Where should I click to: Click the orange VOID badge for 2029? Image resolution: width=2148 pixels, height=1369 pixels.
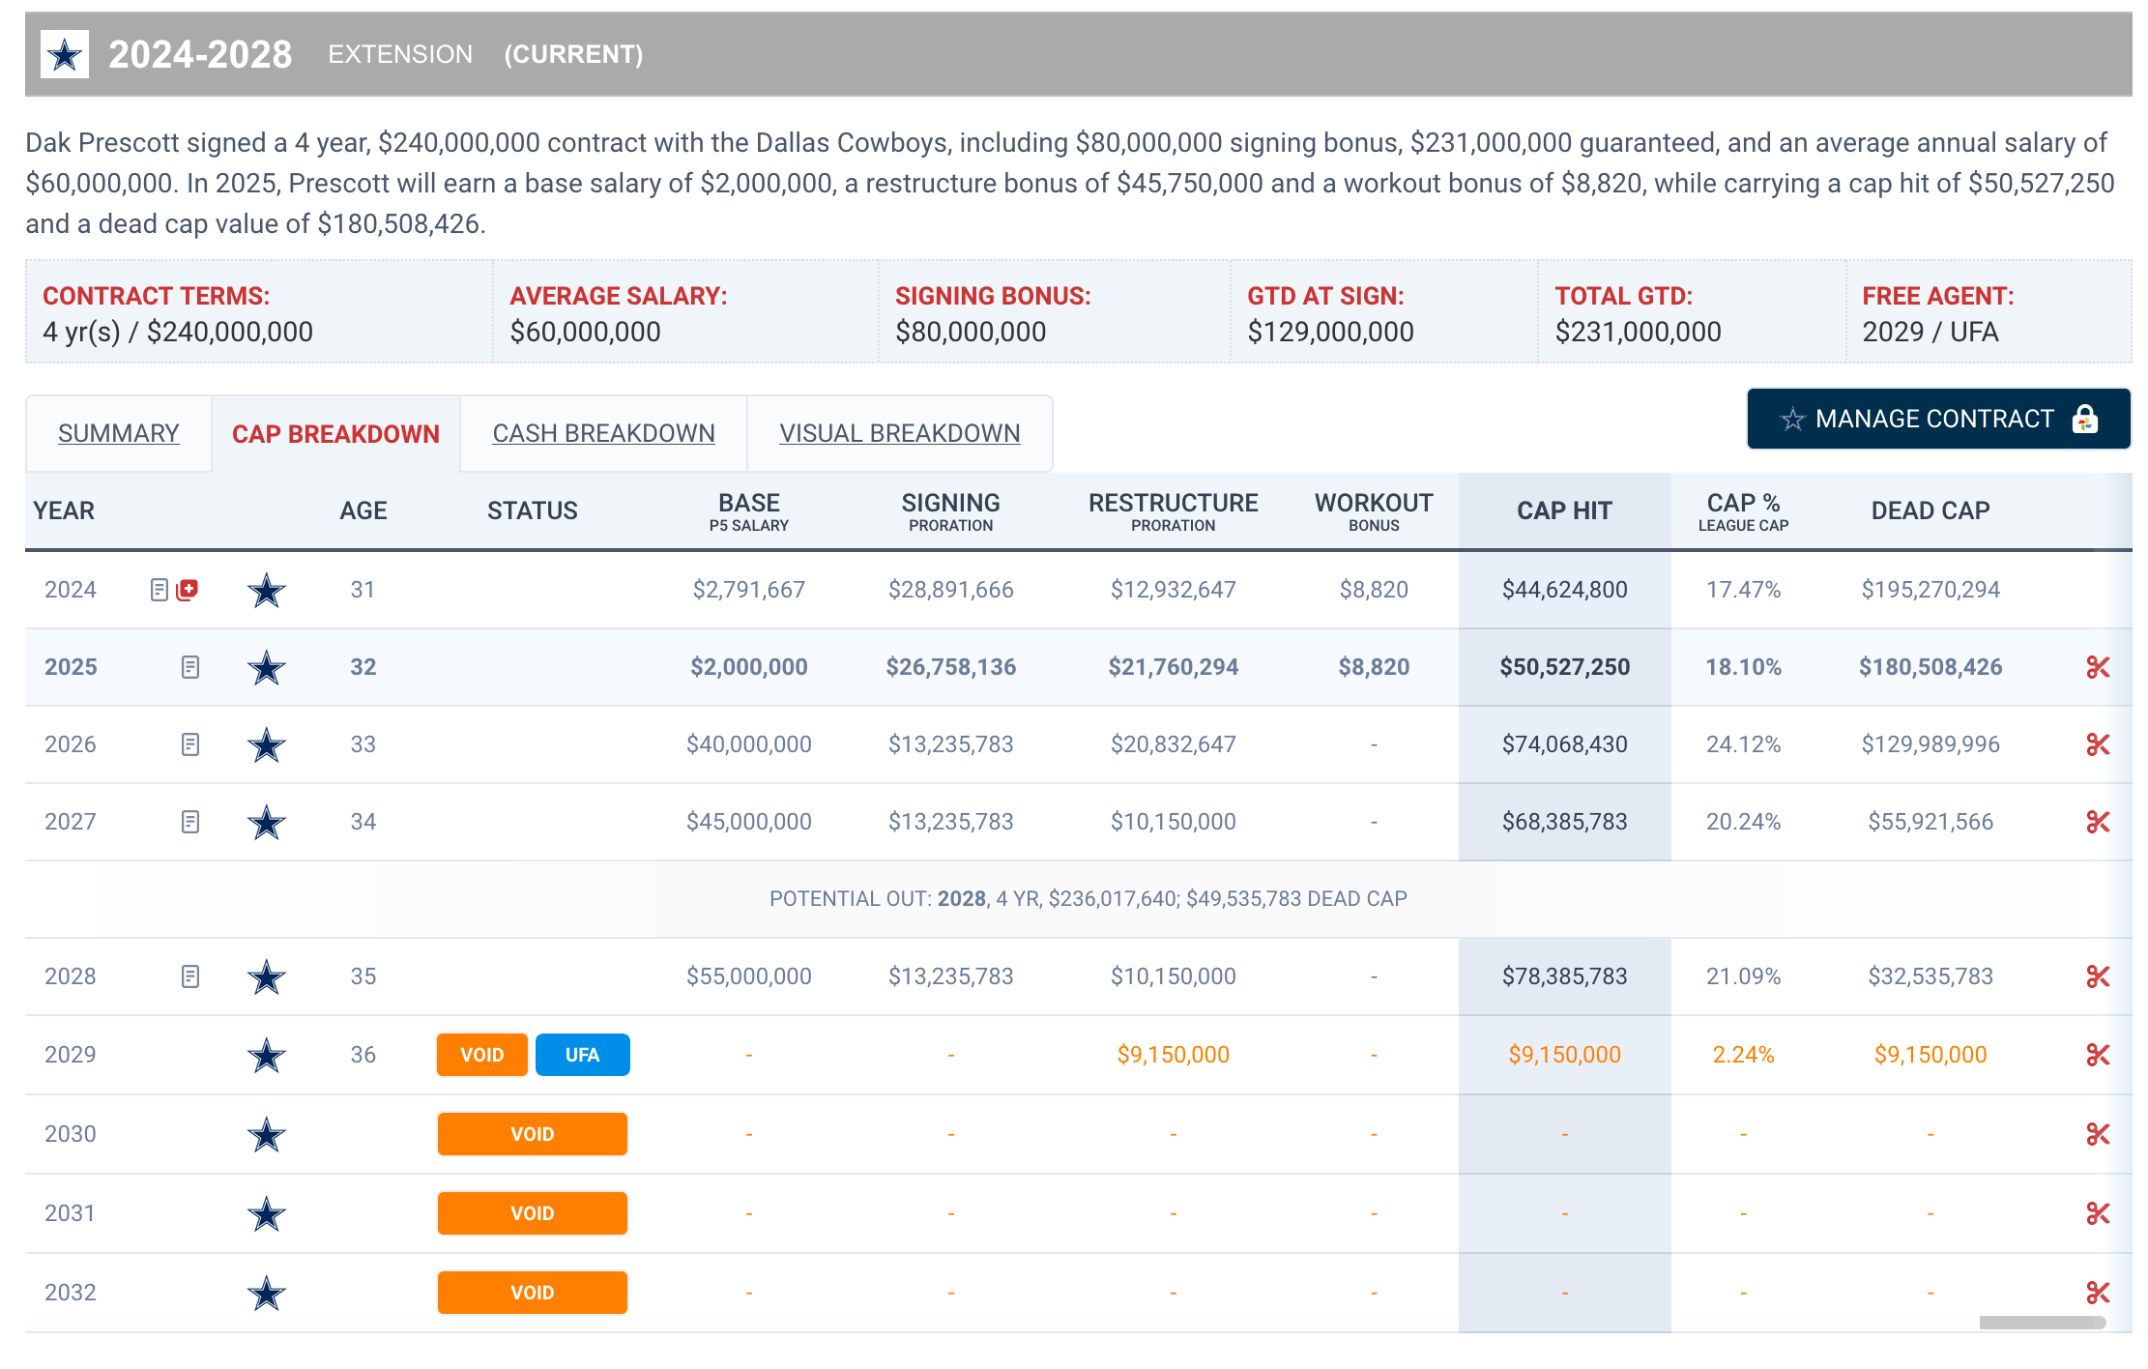481,1055
